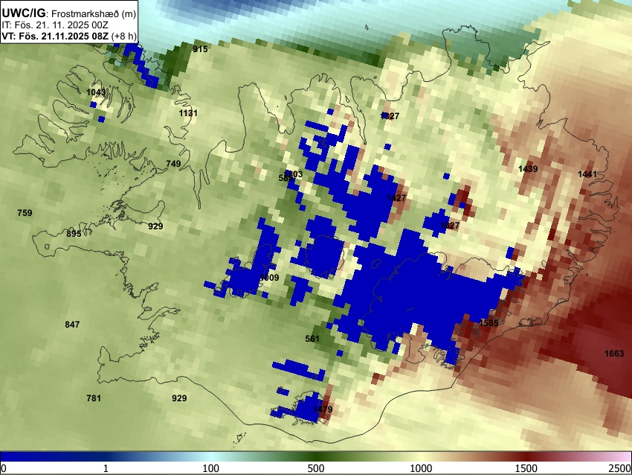Click the map value 1131

188,113
